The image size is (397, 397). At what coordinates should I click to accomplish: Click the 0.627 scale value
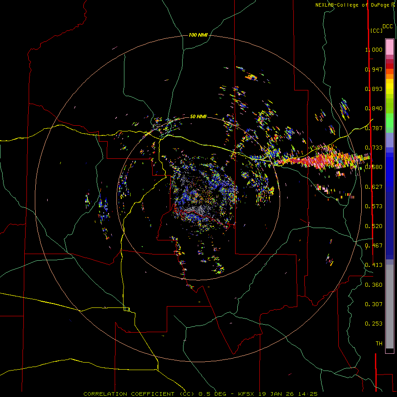[374, 187]
